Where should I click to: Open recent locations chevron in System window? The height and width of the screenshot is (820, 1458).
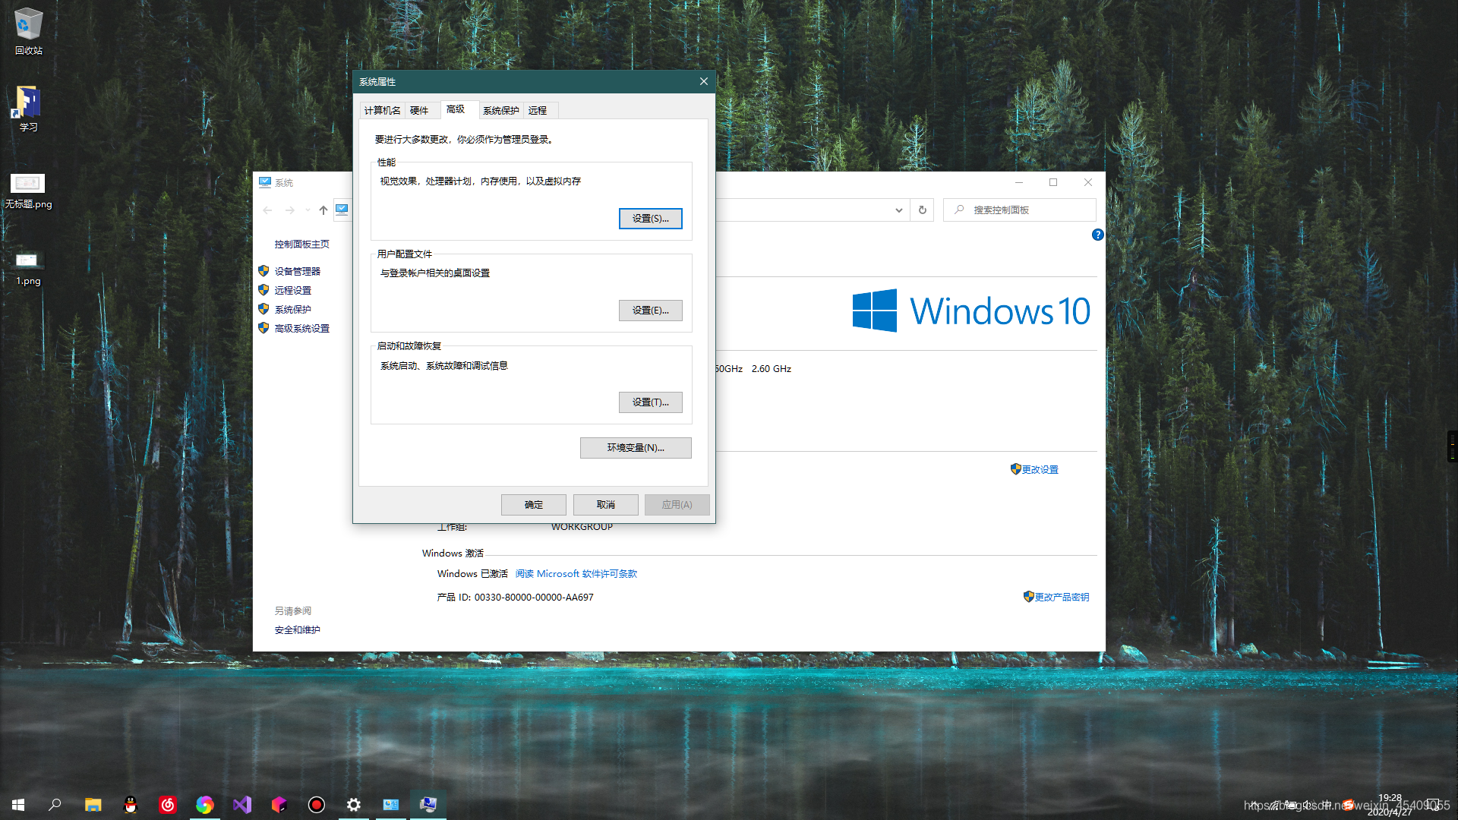(308, 210)
